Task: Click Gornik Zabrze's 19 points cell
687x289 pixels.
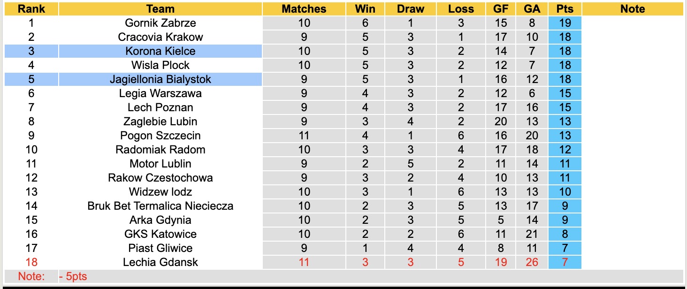Action: click(x=565, y=23)
